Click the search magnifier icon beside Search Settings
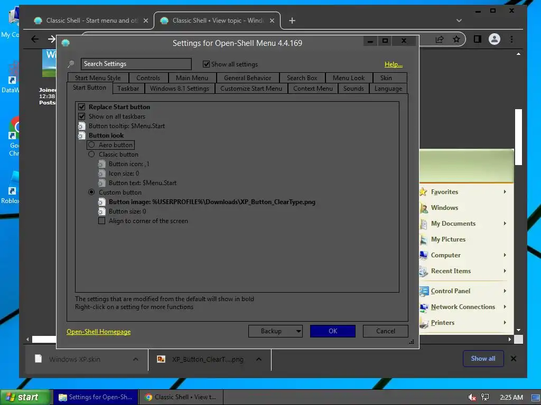541x405 pixels. 71,64
